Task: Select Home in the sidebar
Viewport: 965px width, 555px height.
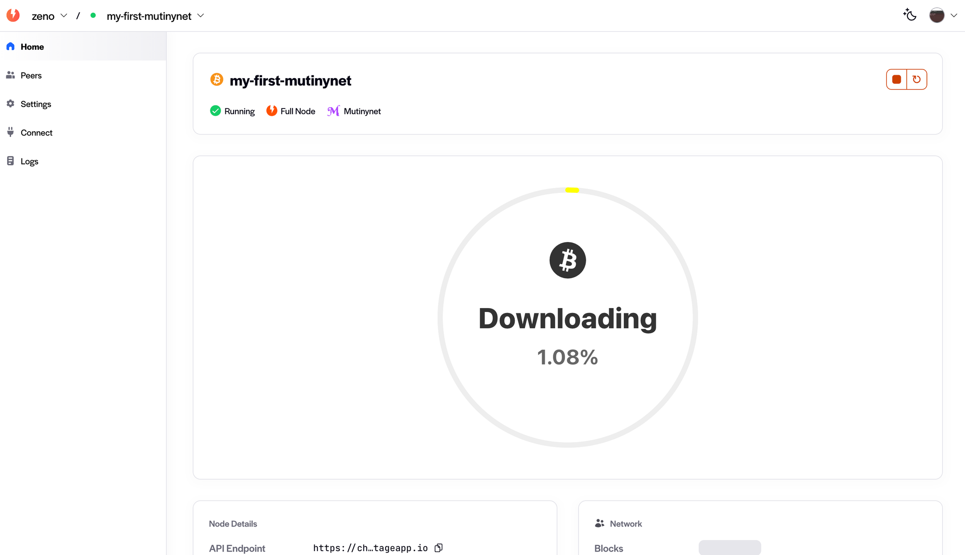Action: coord(32,47)
